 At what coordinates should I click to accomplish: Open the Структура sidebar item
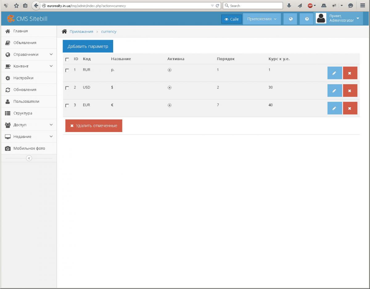pyautogui.click(x=28, y=113)
